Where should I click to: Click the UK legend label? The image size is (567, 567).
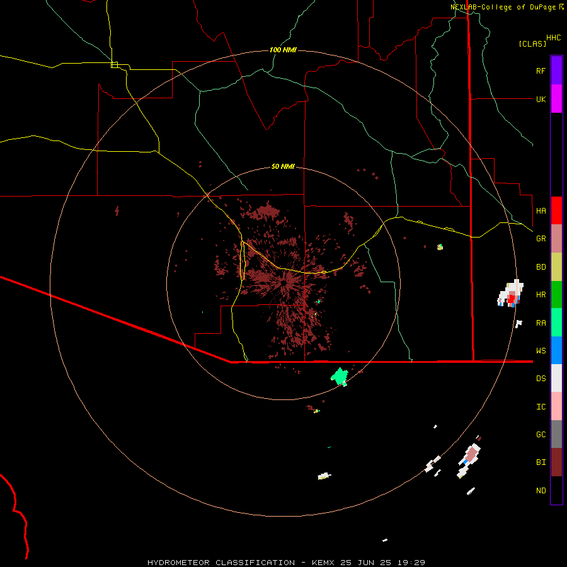coord(541,100)
